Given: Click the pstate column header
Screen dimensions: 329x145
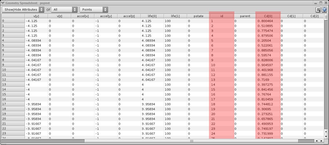Looking at the screenshot, I should (x=199, y=16).
